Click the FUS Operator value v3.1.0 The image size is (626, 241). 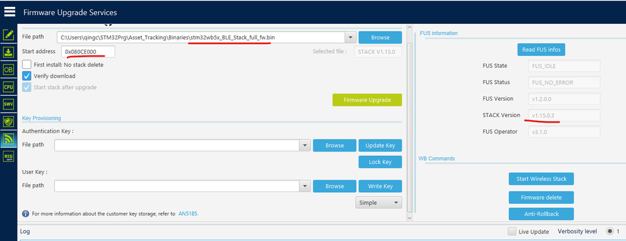[x=564, y=131]
